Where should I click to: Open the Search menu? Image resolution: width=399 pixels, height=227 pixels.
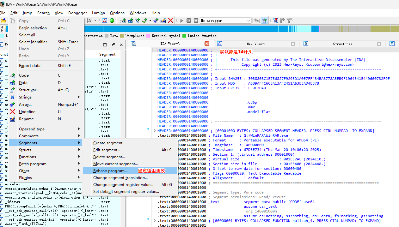[43, 13]
